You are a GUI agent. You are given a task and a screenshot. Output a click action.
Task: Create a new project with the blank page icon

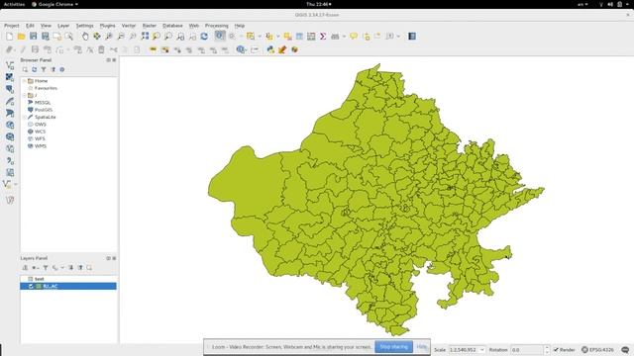9,37
